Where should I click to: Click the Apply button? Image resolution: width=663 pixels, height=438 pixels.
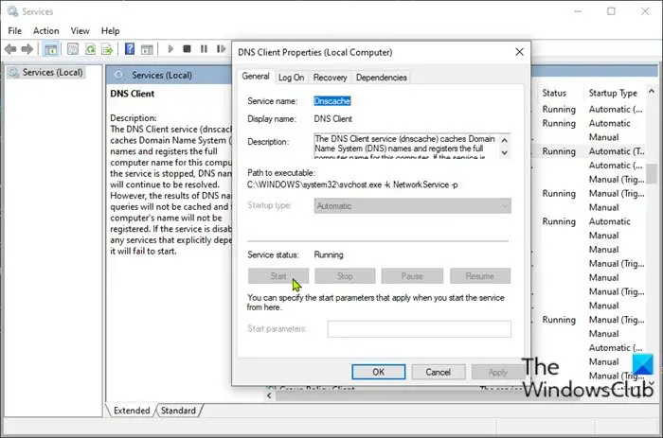pyautogui.click(x=498, y=372)
